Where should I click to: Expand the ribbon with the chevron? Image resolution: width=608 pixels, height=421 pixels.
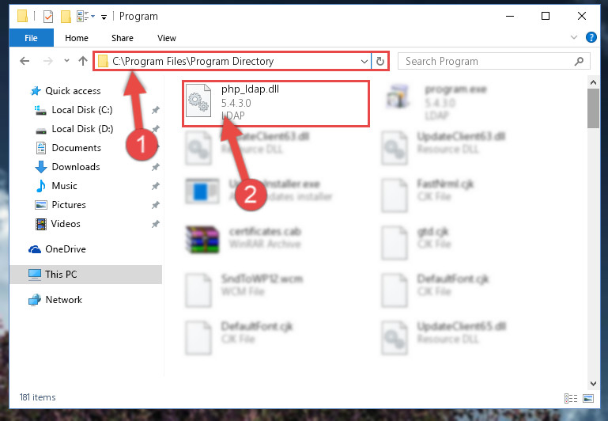[x=574, y=37]
